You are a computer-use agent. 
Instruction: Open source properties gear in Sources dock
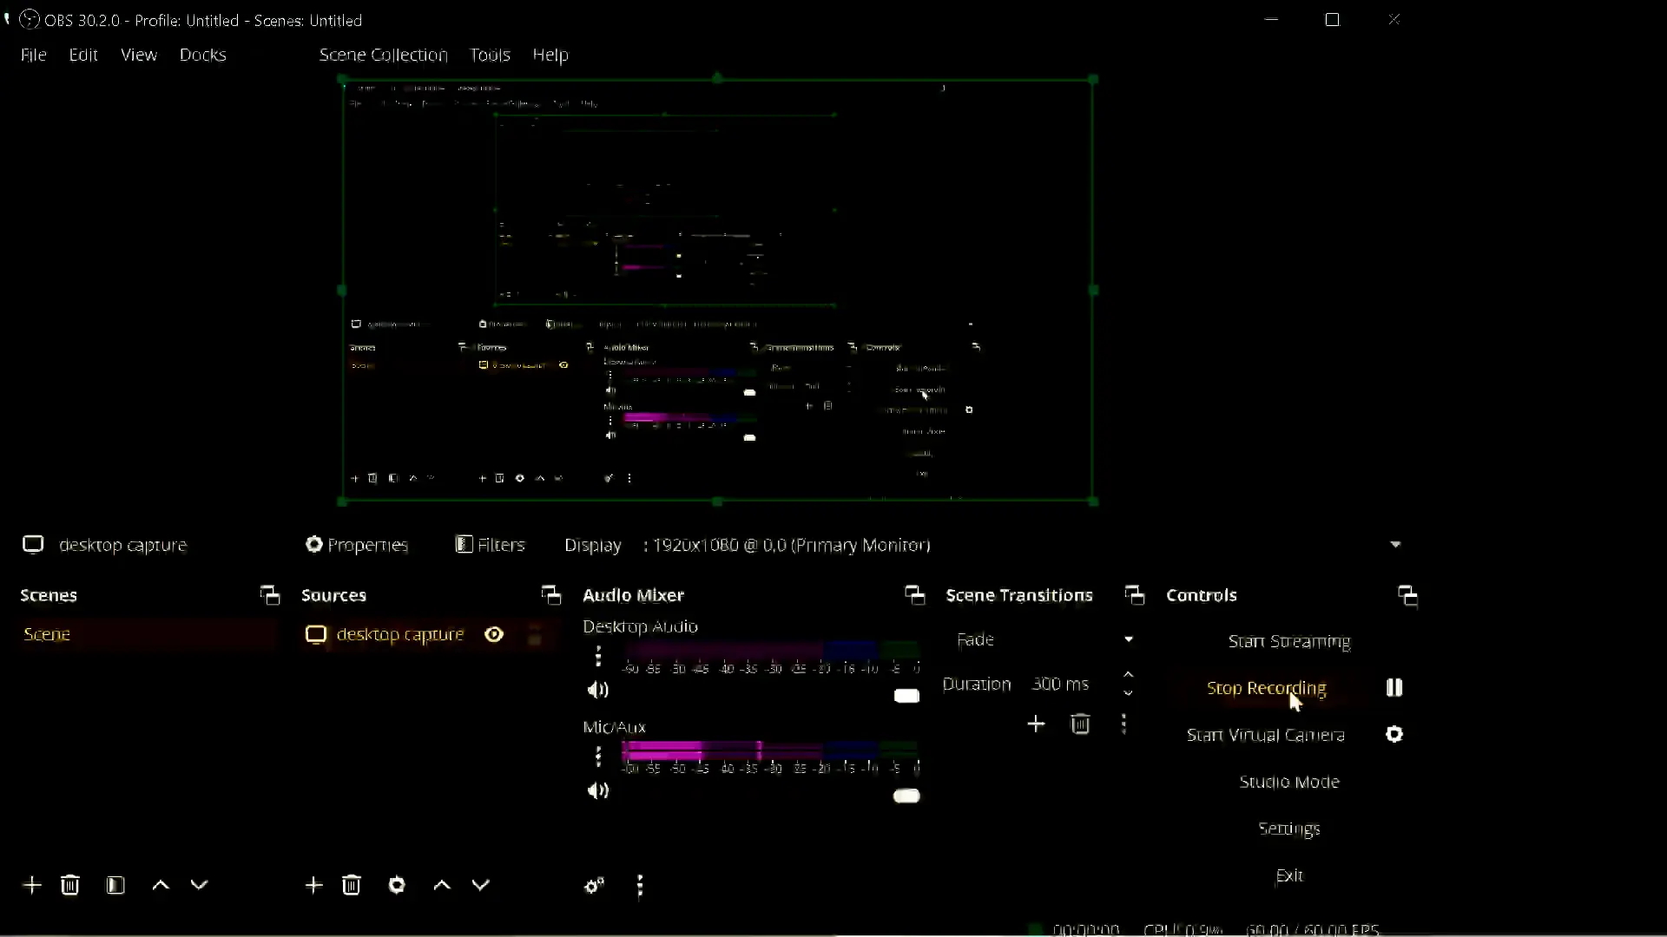point(397,885)
